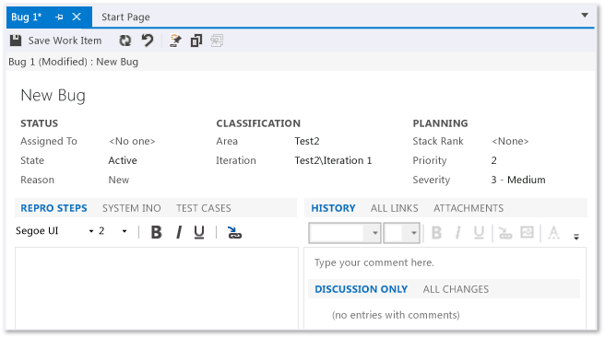Open the System Info tab
This screenshot has height=338, width=605.
point(131,208)
